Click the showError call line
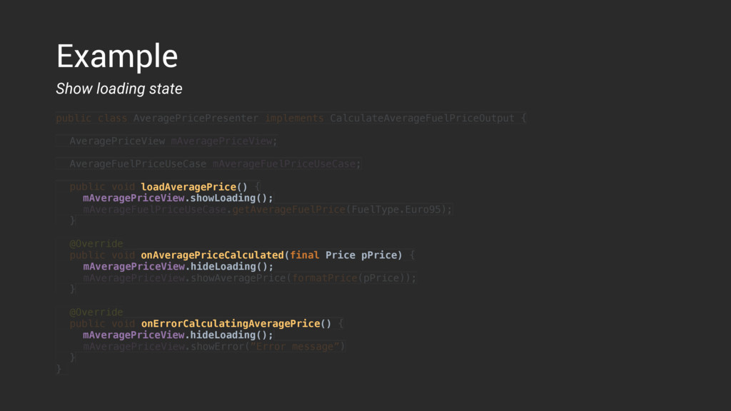 (x=214, y=347)
